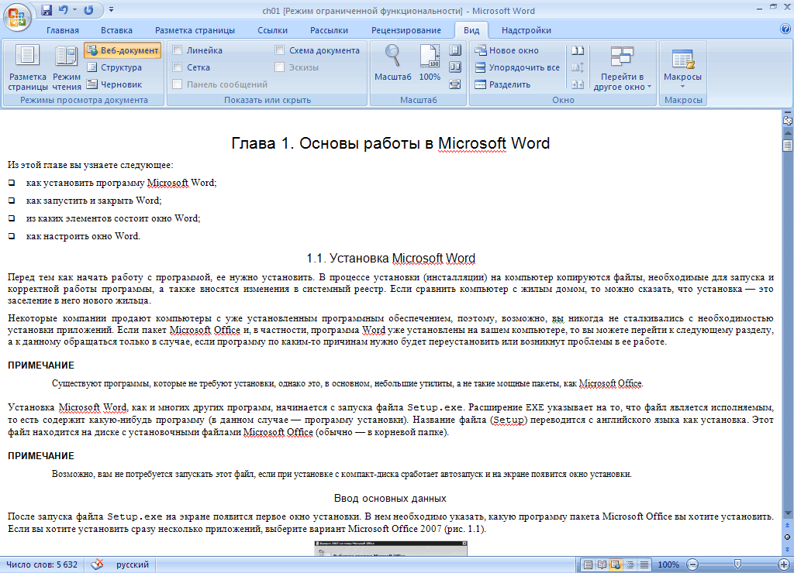Switch to the Вставка tab
794x573 pixels.
(116, 30)
